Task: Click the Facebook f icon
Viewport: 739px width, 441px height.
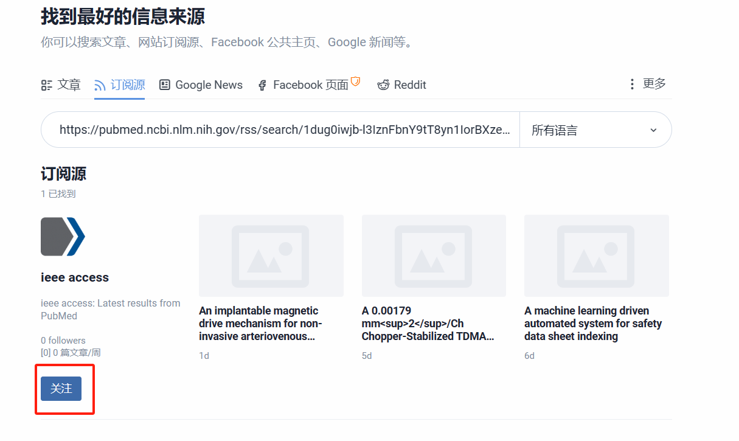Action: click(262, 85)
